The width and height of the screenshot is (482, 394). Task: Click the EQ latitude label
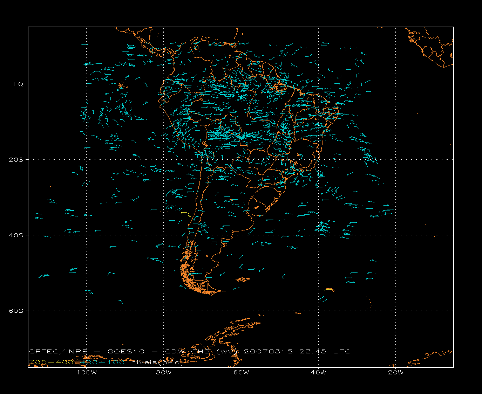[x=18, y=84]
